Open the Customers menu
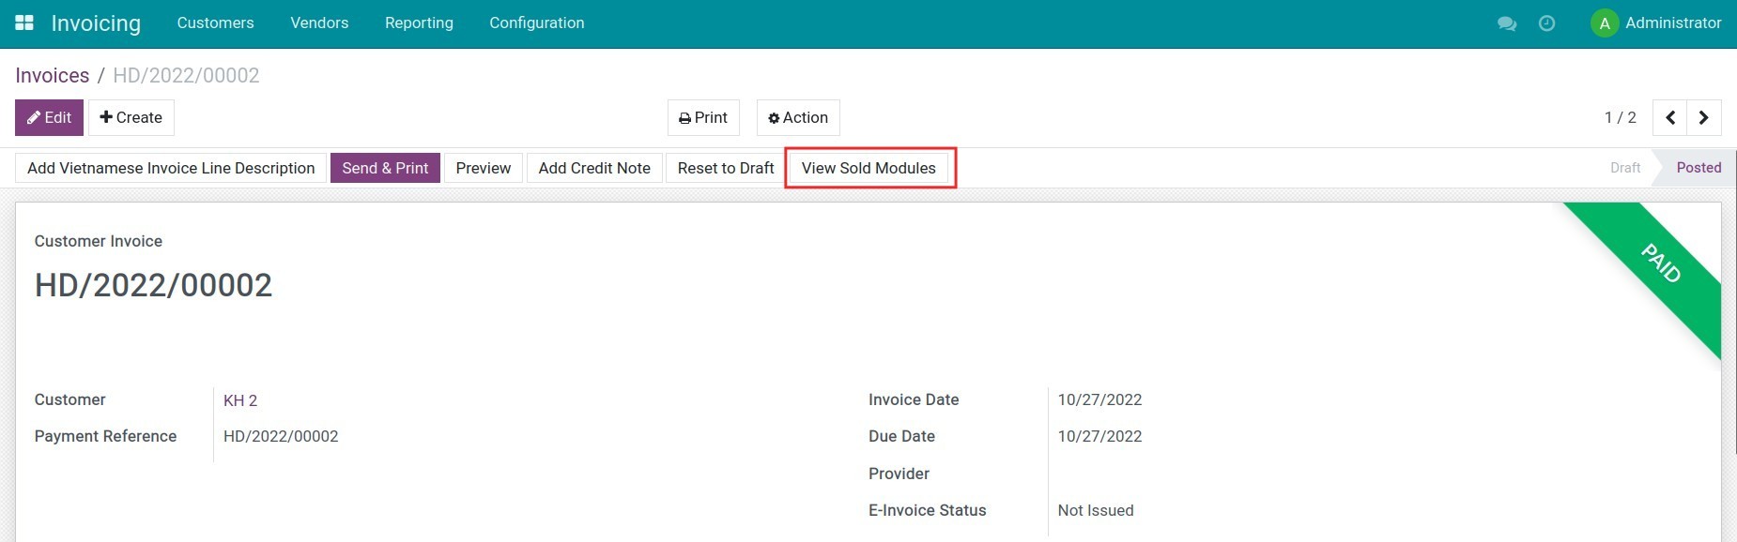 click(x=215, y=23)
